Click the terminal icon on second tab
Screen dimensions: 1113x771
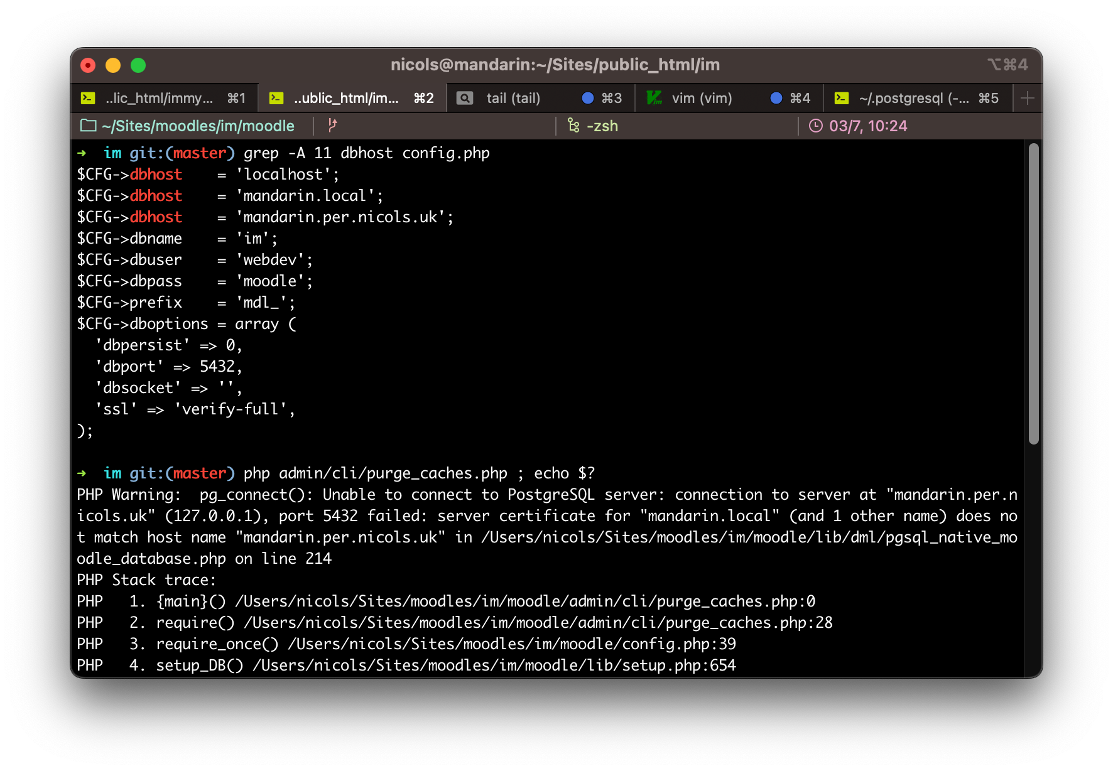276,98
